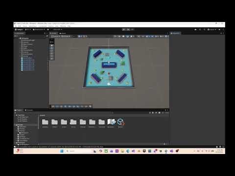
Task: Open the scene asset in Project grid
Action: [111, 123]
